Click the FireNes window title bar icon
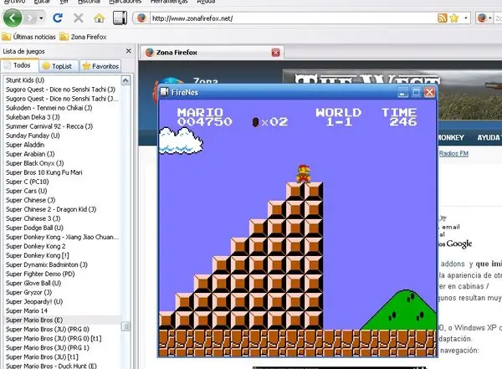The height and width of the screenshot is (369, 502). [x=164, y=92]
